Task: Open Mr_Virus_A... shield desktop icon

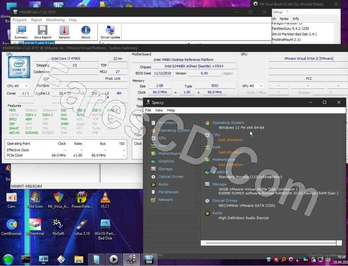Action: 58,200
